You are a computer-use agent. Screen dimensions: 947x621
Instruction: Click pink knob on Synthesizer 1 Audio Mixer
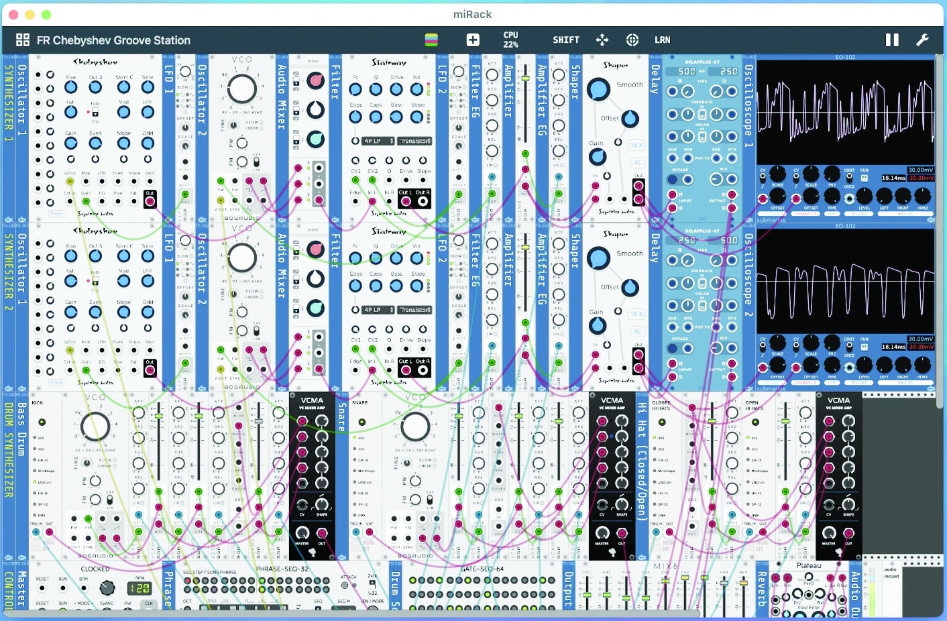coord(315,80)
